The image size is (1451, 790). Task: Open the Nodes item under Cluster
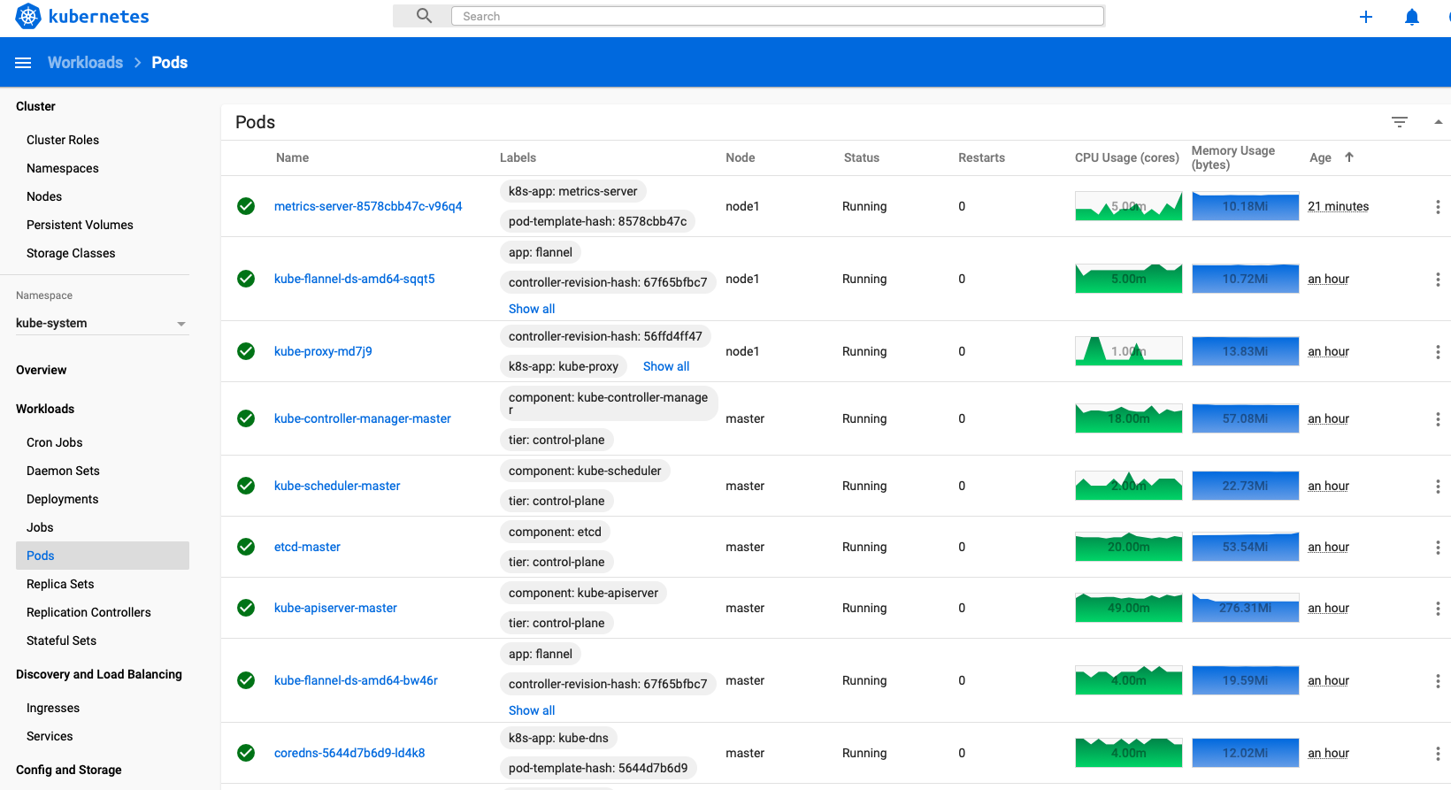44,196
